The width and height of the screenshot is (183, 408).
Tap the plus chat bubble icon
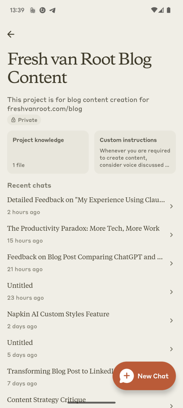pyautogui.click(x=127, y=376)
